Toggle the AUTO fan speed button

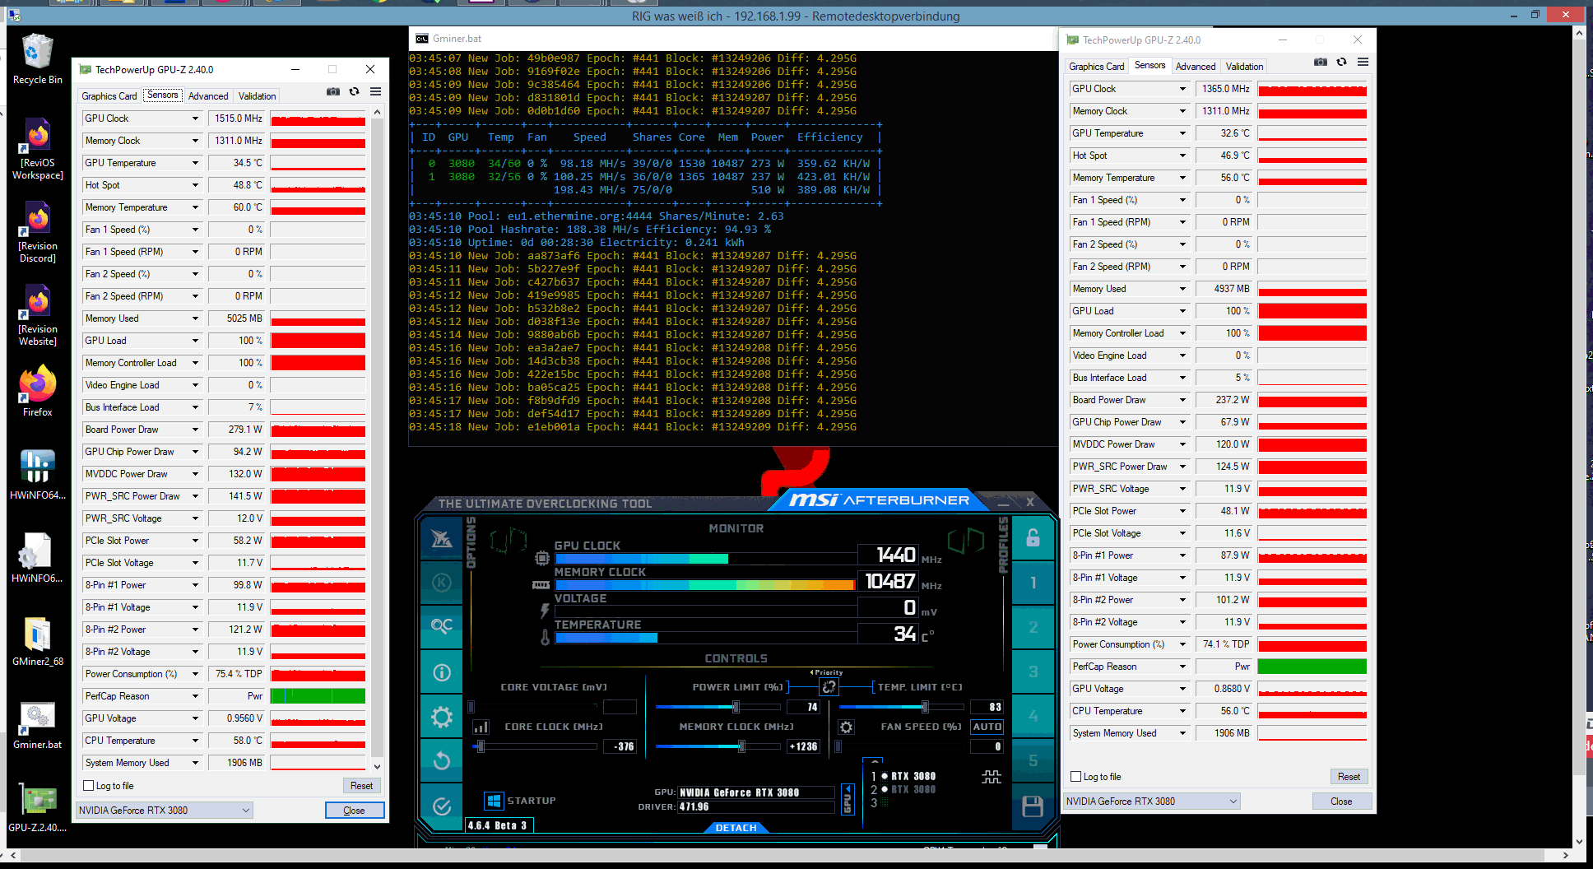[987, 727]
